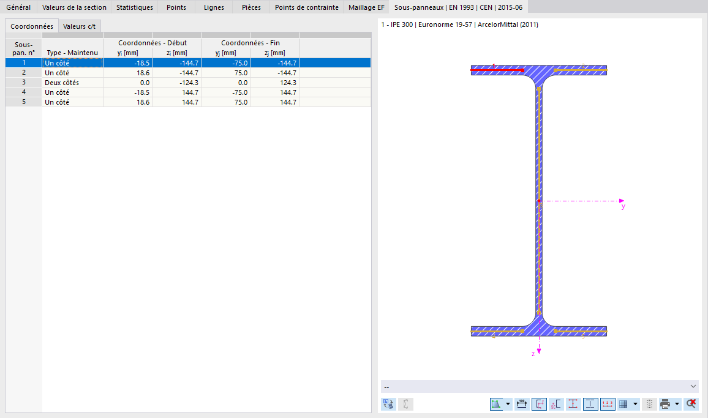708x418 pixels.
Task: Click 'Un côté' cell in row 2
Action: click(x=72, y=73)
